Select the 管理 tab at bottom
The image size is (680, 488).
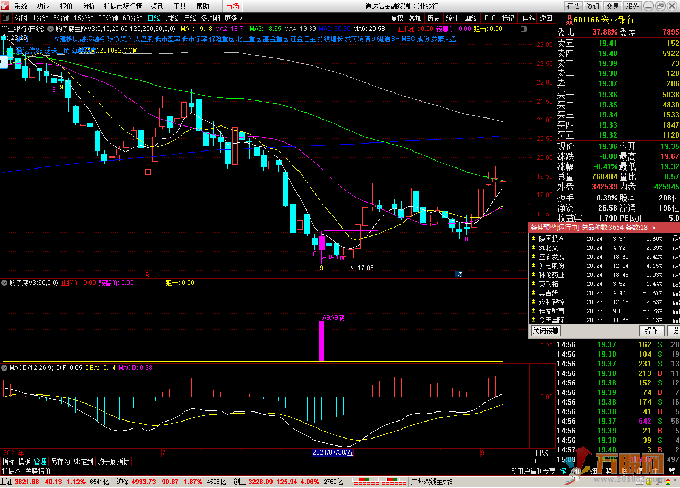point(40,461)
